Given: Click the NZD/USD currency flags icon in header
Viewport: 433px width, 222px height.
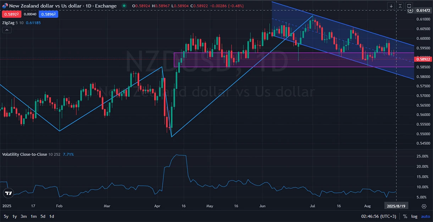Looking at the screenshot, I should pos(4,6).
